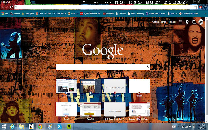Switch to Chrome in the taskbar

click(x=40, y=127)
